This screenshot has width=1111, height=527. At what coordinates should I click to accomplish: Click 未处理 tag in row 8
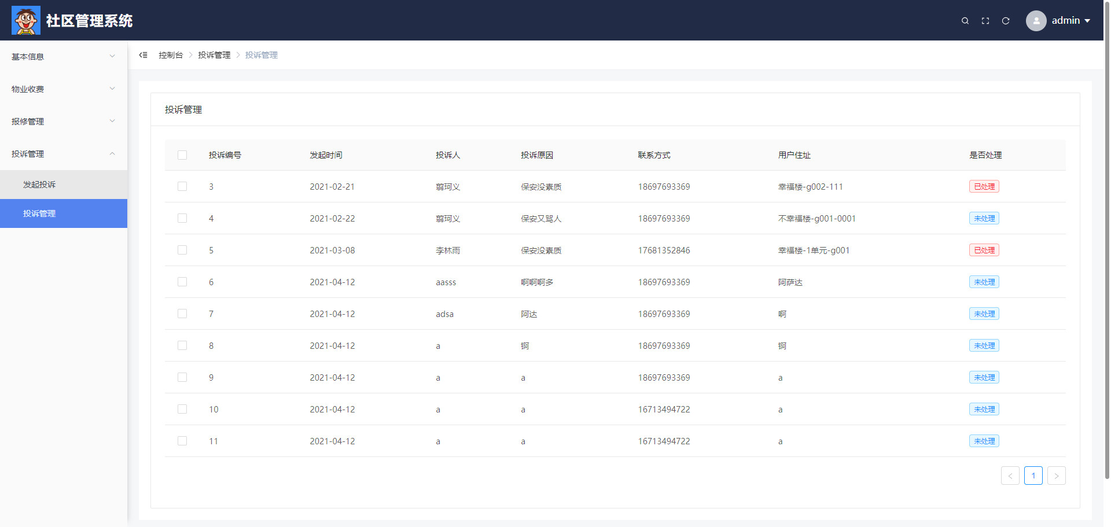coord(984,345)
